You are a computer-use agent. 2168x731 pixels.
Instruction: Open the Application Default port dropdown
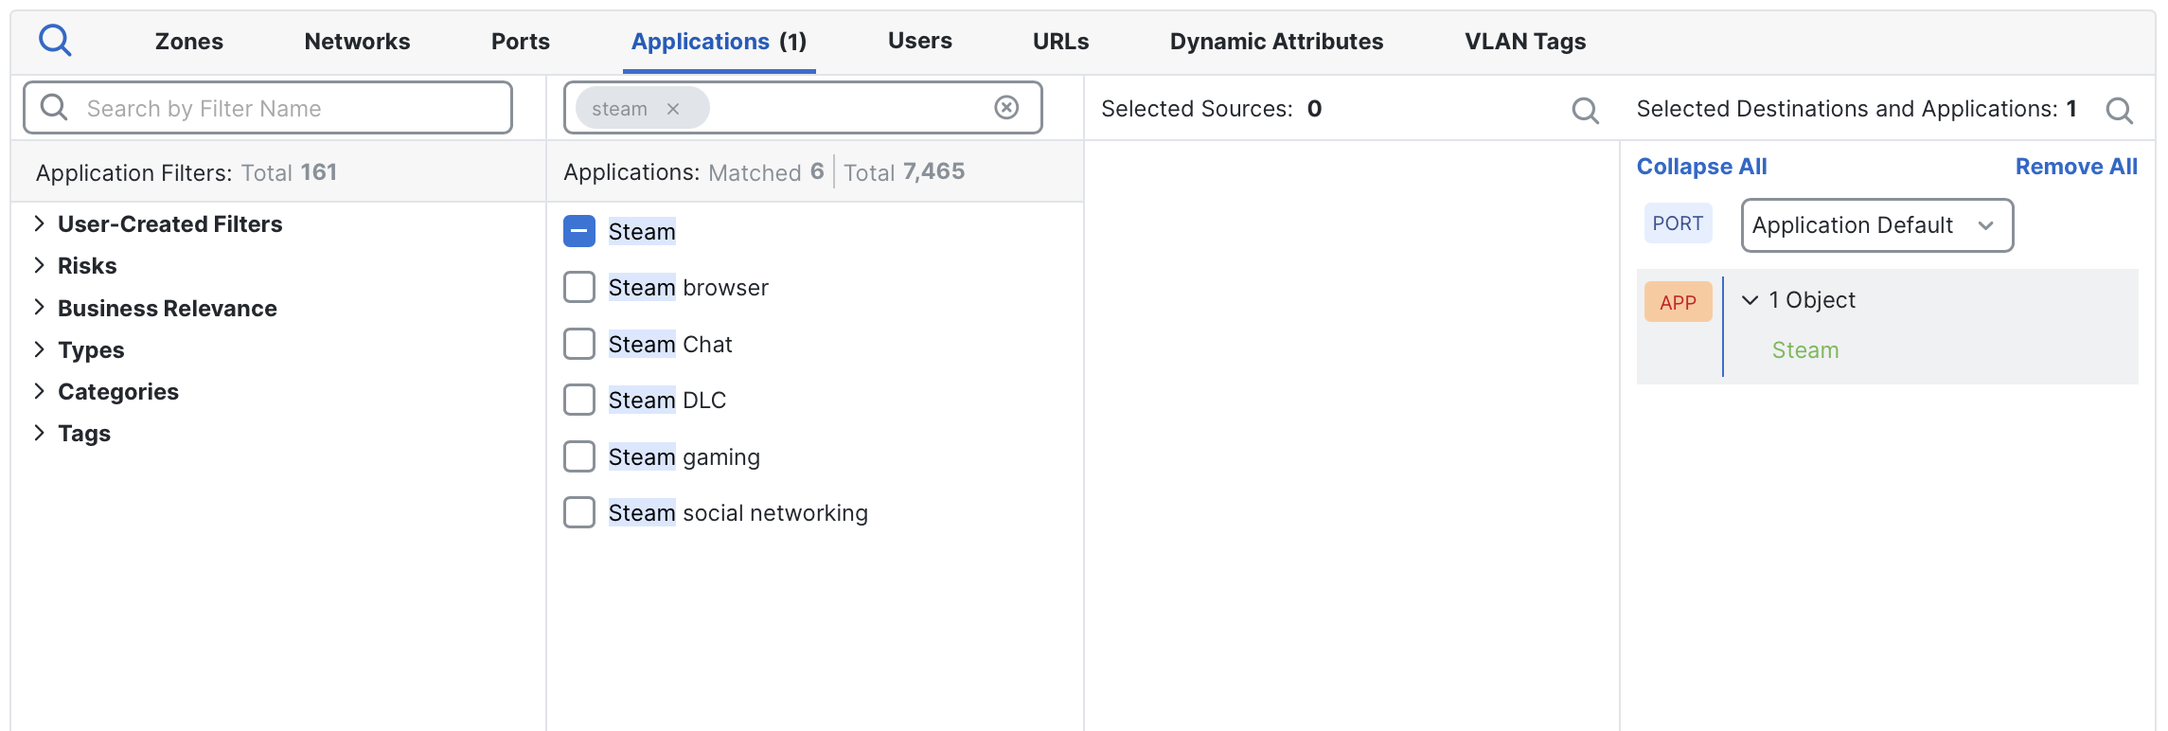(1876, 225)
